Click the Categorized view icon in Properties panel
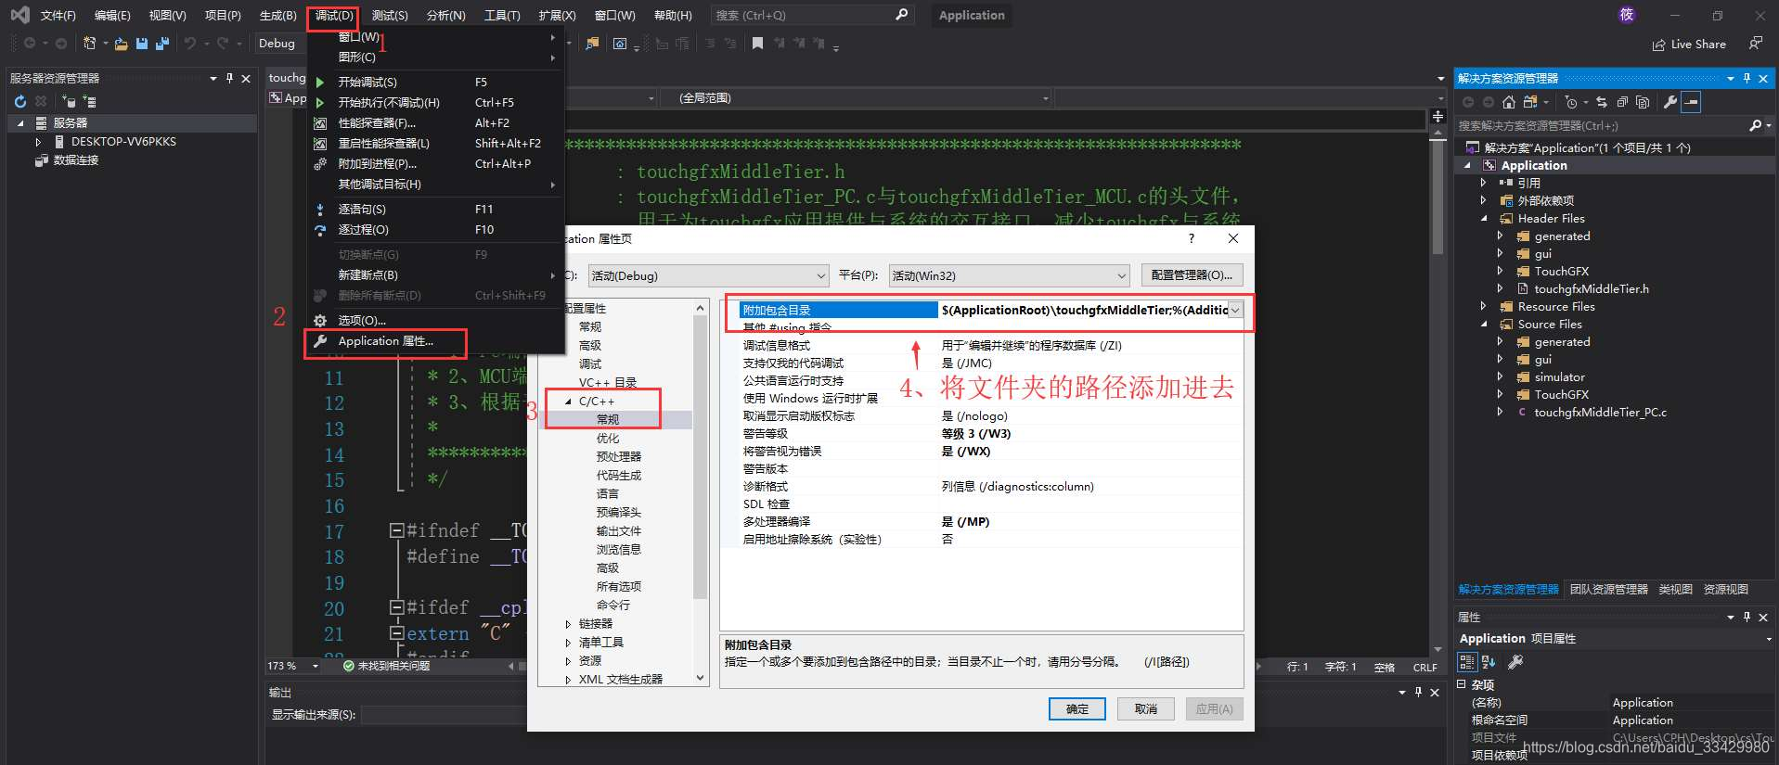 tap(1467, 662)
